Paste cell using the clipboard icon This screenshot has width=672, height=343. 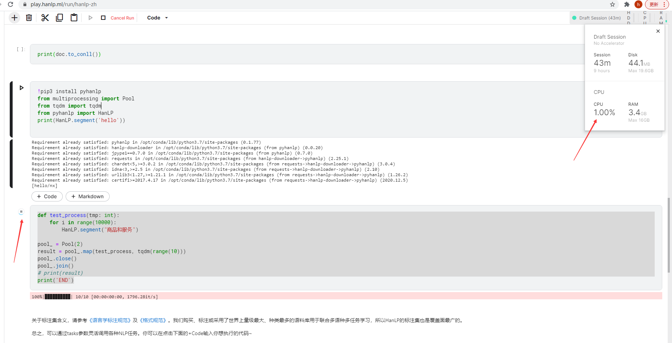coord(74,18)
